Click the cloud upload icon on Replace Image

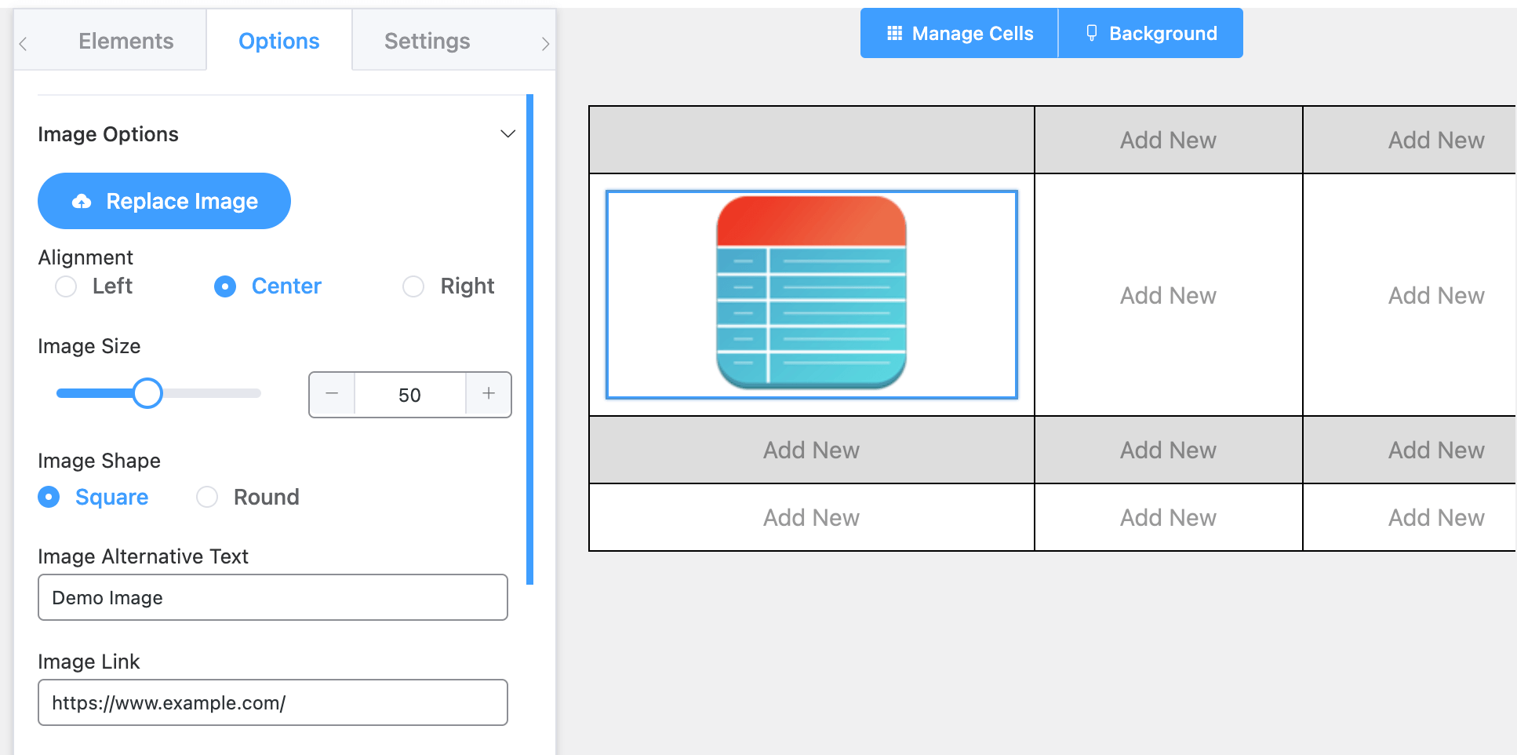pyautogui.click(x=82, y=201)
